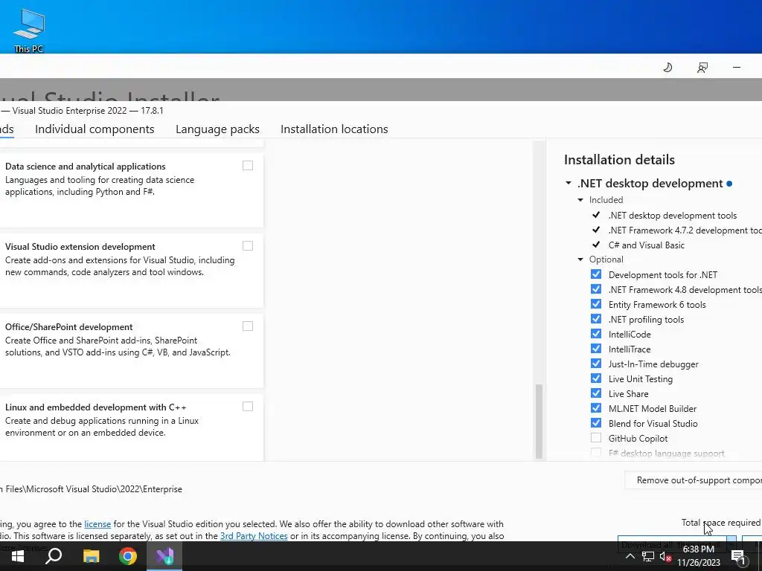The width and height of the screenshot is (762, 571).
Task: Uncheck IntelliCode option
Action: [x=596, y=334]
